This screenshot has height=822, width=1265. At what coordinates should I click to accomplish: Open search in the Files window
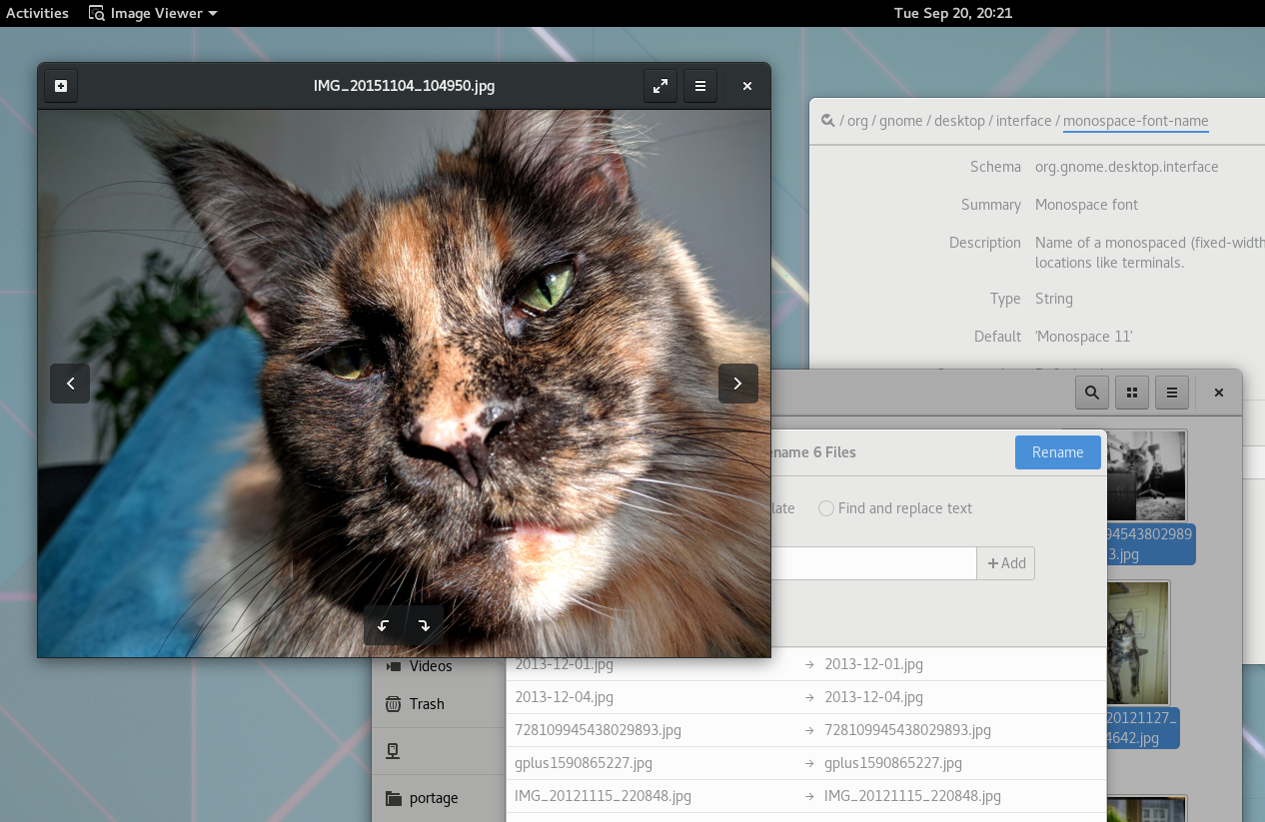coord(1092,393)
